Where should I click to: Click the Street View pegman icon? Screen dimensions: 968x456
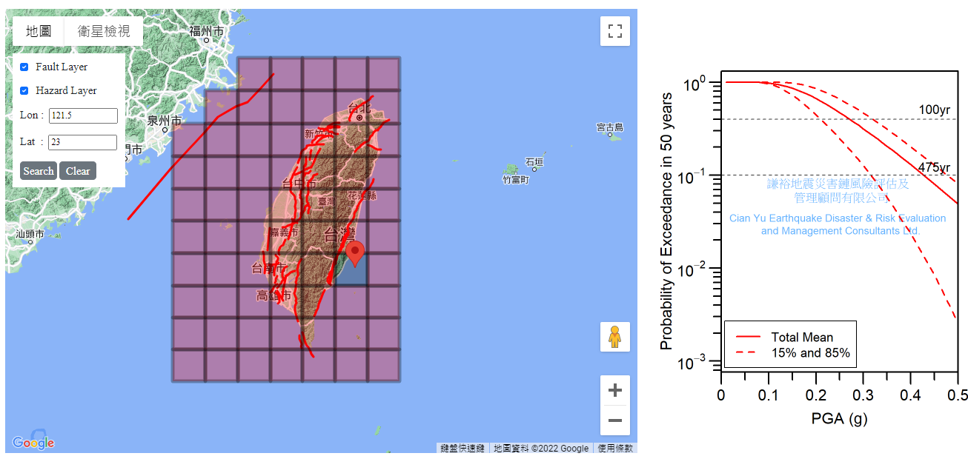point(614,337)
